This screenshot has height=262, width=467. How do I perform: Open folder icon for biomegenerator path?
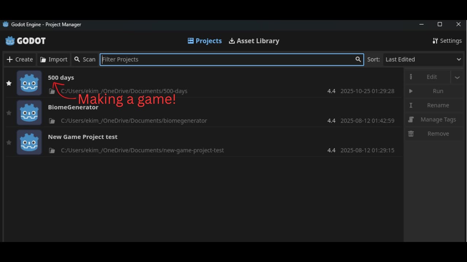pos(52,121)
